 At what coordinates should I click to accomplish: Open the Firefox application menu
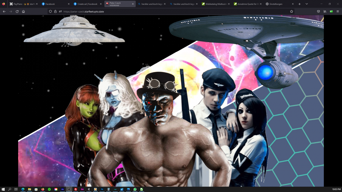337,11
